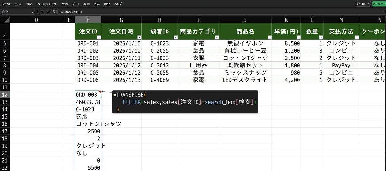Open the ファイル menu tab
This screenshot has height=171, width=386.
(x=6, y=4)
